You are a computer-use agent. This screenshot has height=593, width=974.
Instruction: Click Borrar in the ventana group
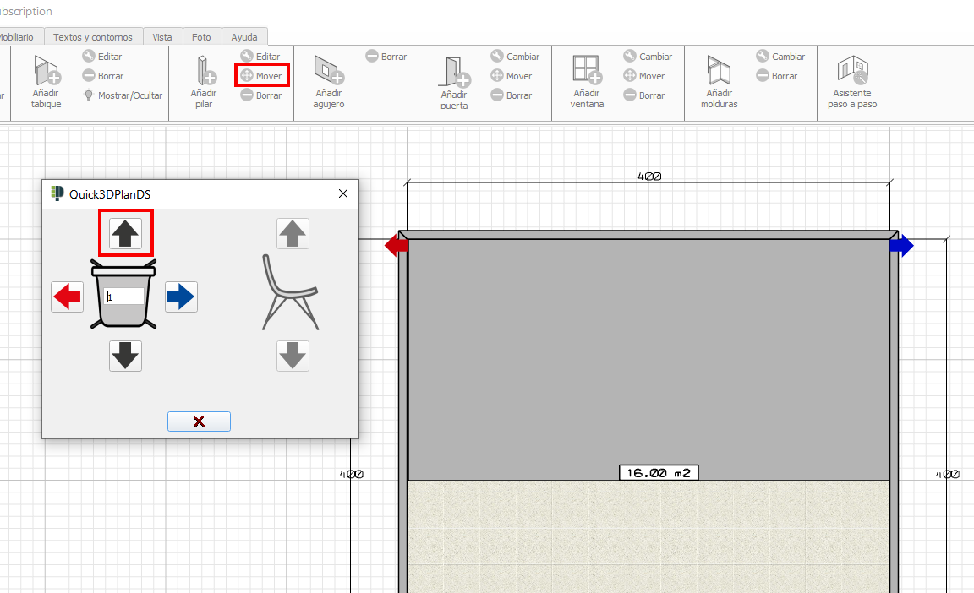644,95
